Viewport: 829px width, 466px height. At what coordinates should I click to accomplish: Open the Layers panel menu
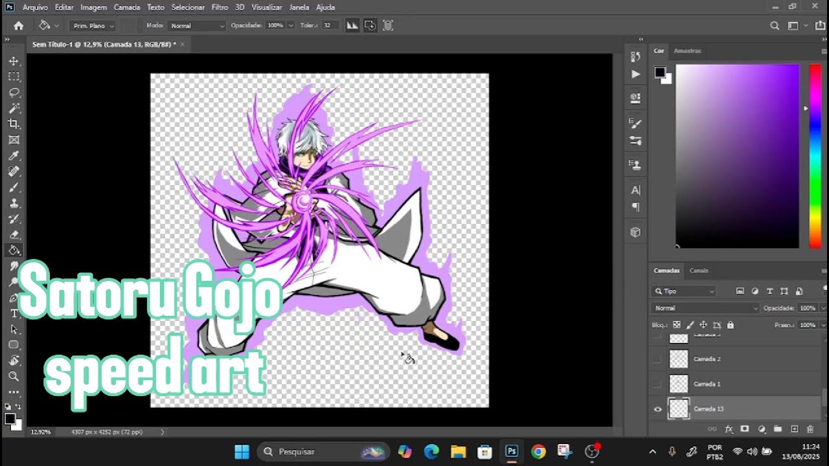tap(823, 271)
